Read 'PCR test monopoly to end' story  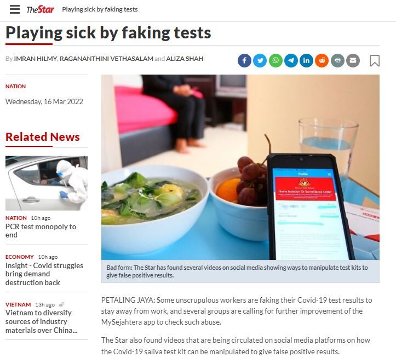pyautogui.click(x=41, y=230)
